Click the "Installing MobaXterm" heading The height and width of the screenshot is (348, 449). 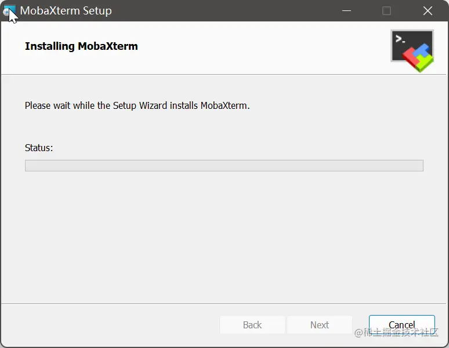pos(81,46)
